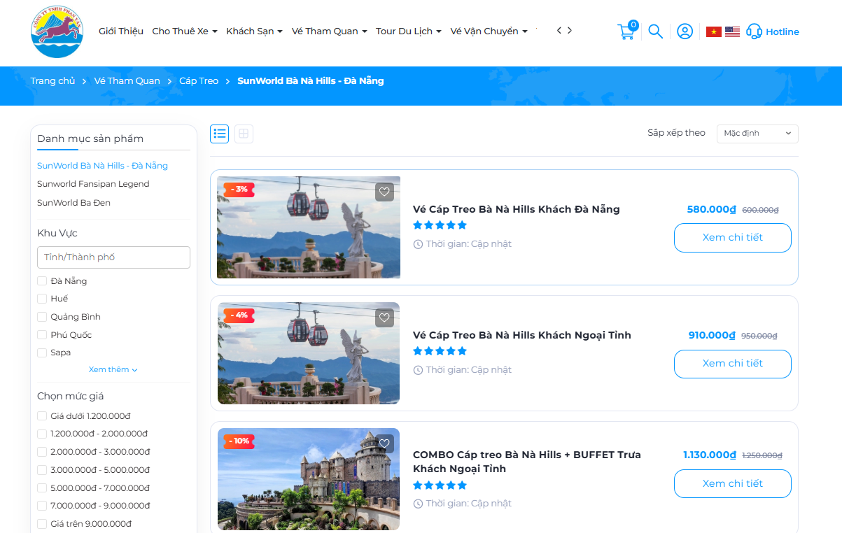Select SunWorld Ba Đen category

73,203
